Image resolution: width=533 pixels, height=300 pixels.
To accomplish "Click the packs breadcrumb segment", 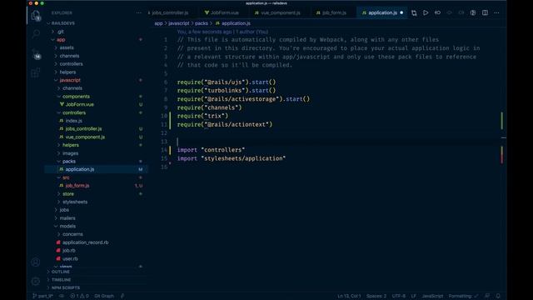I will point(202,23).
